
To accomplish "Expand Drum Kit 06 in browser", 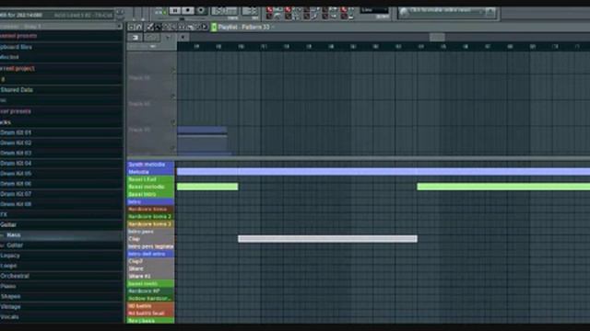I will coord(16,184).
